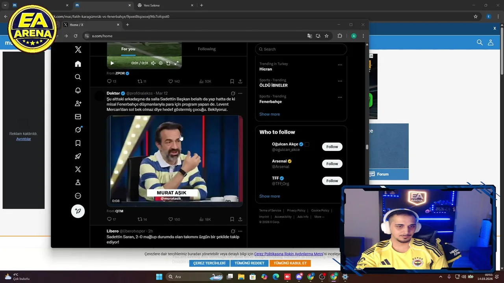Screen dimensions: 504x283
Task: Open more options on Doktor post
Action: click(240, 94)
